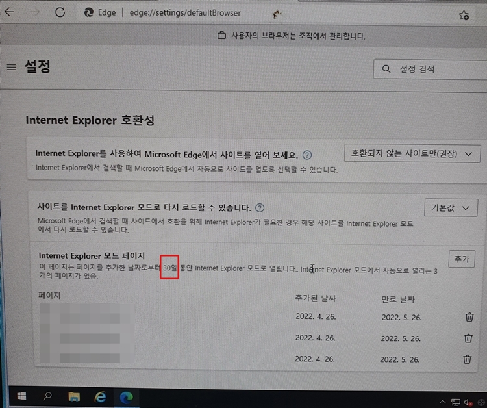Viewport: 487px width, 408px height.
Task: Open help icon next to the 'Internet Explorer 모드로 다시 로드' setting
Action: [x=260, y=208]
